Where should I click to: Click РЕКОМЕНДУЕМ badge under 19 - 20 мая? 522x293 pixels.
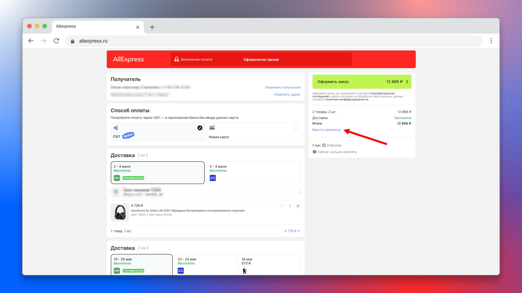coord(133,271)
